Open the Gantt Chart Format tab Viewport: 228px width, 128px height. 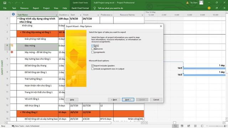coord(80,8)
